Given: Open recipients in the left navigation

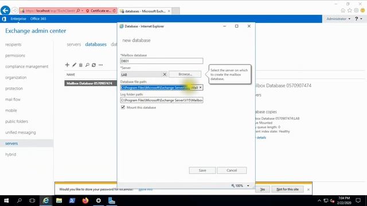Looking at the screenshot, I should [13, 45].
